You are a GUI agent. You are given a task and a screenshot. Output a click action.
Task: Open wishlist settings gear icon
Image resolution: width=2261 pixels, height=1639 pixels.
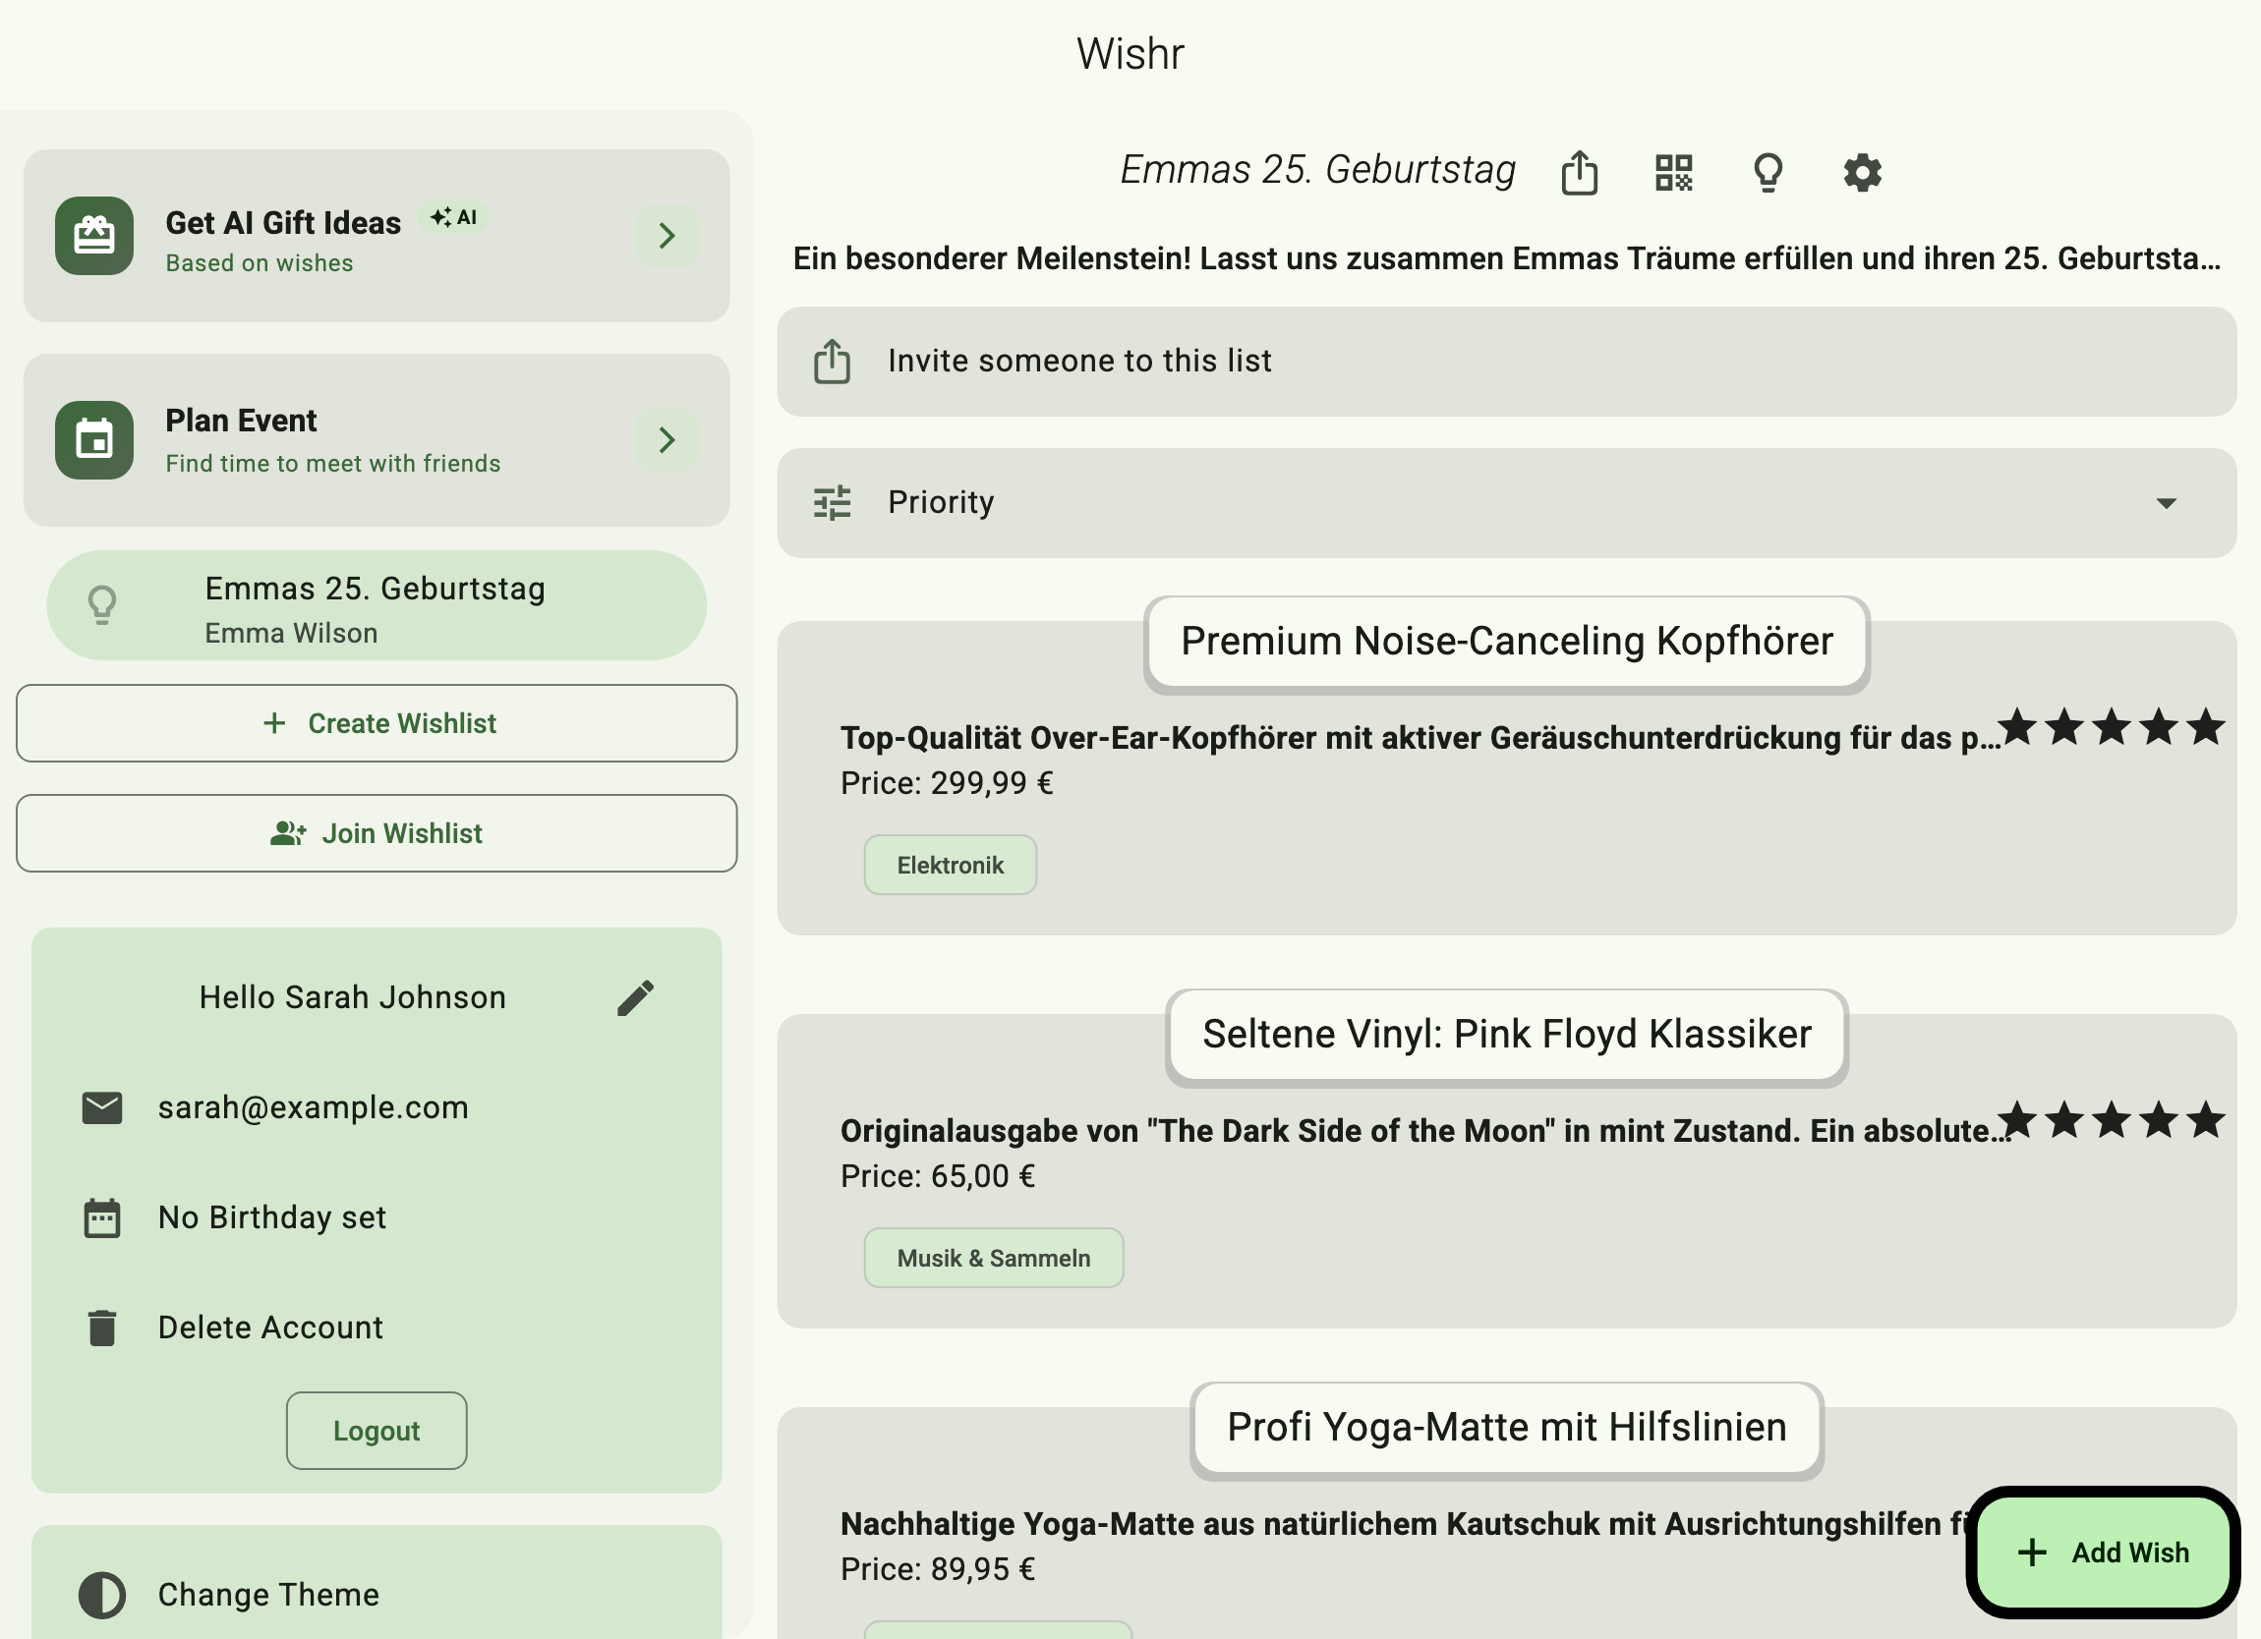pyautogui.click(x=1861, y=172)
